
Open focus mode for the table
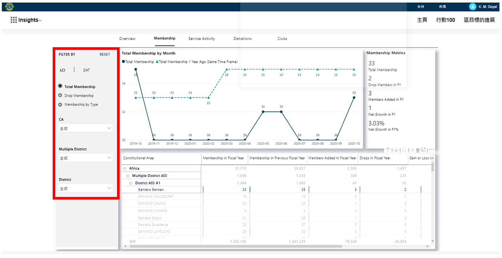423,150
